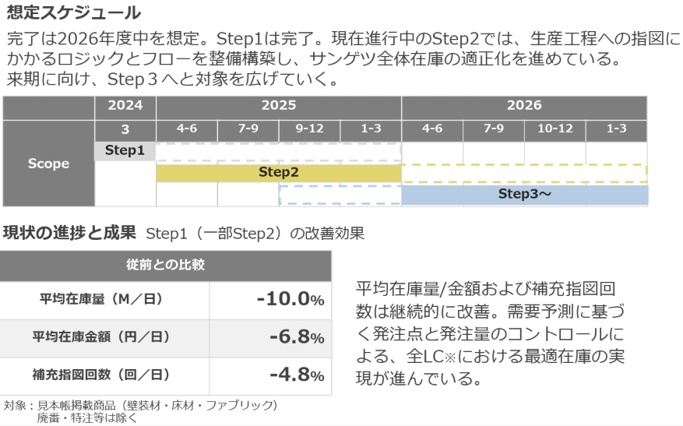Click the blue Step3～ bar

[524, 195]
